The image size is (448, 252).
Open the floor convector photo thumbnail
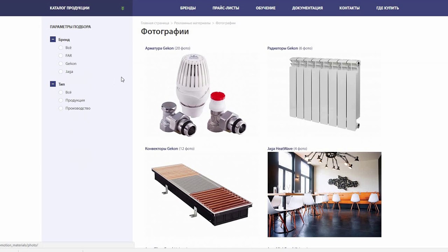(x=202, y=195)
